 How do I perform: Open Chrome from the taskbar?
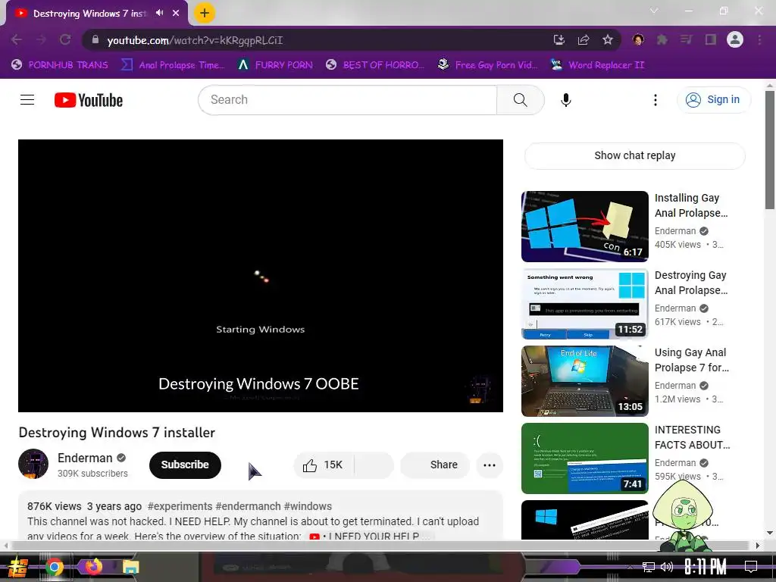55,567
